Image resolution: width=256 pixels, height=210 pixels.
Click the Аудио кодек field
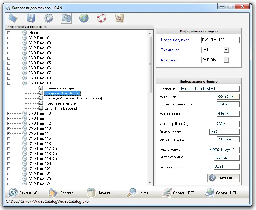point(224,150)
